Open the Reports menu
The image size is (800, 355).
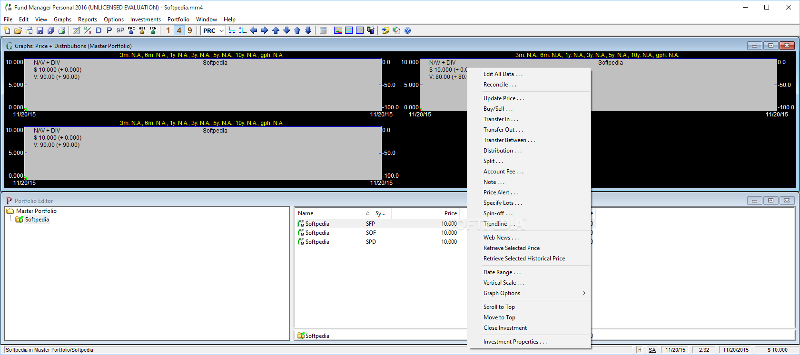(x=88, y=19)
